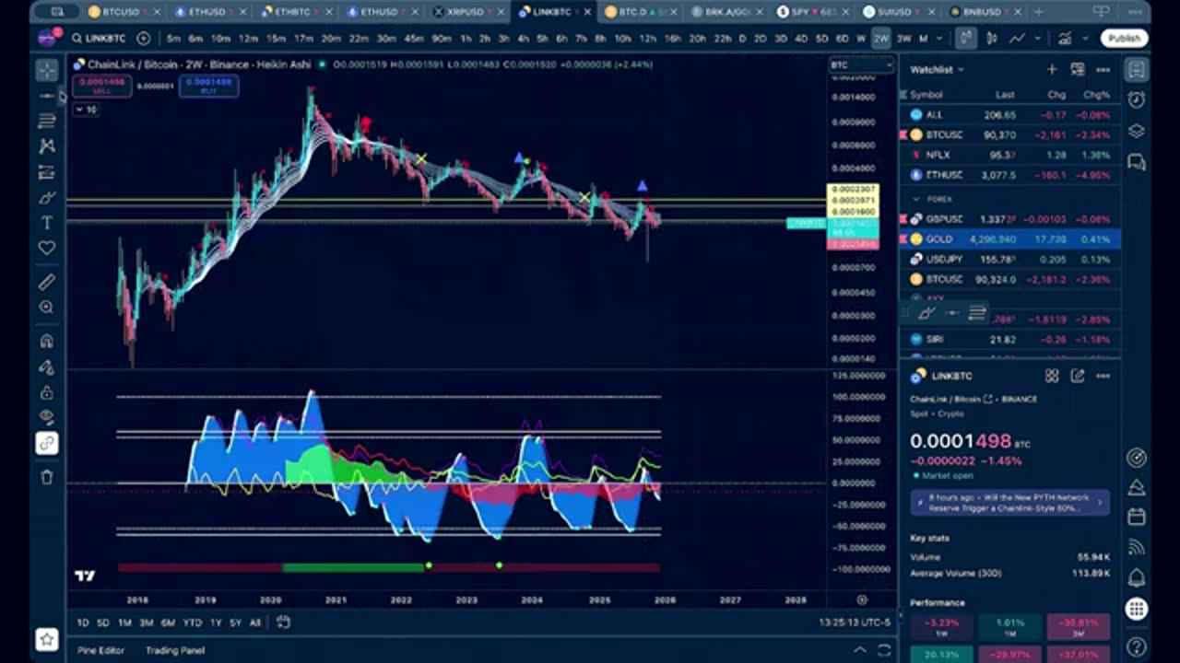Open the watchlist advanced view icon
This screenshot has width=1180, height=663.
1077,70
